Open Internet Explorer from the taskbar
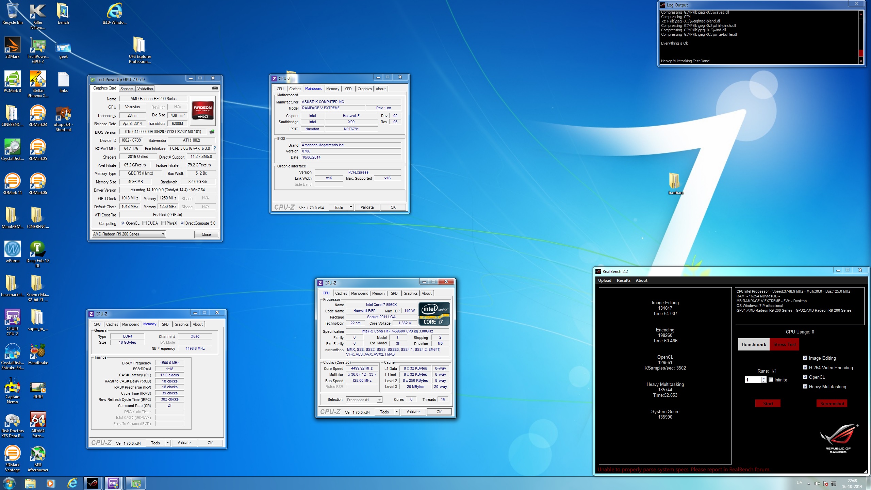This screenshot has height=490, width=871. coord(72,483)
